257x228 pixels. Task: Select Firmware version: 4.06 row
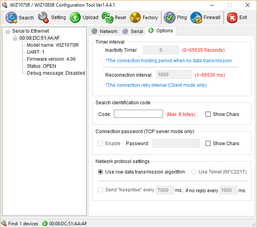click(x=51, y=59)
